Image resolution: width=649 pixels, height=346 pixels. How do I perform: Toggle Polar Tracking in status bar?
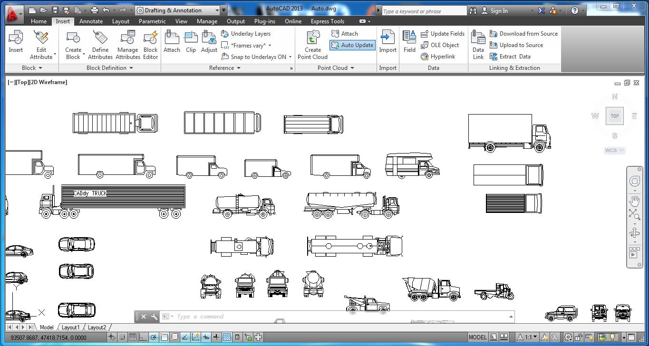pos(154,337)
